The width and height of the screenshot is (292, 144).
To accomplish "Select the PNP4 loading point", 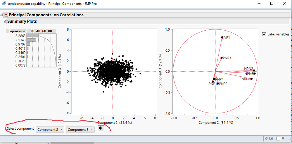I will click(x=214, y=79).
